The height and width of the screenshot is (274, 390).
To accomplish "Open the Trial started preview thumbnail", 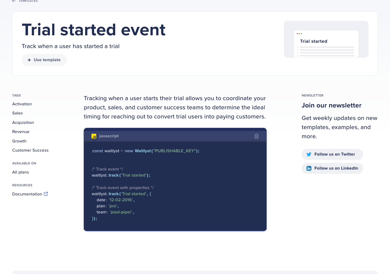I will pos(326,39).
